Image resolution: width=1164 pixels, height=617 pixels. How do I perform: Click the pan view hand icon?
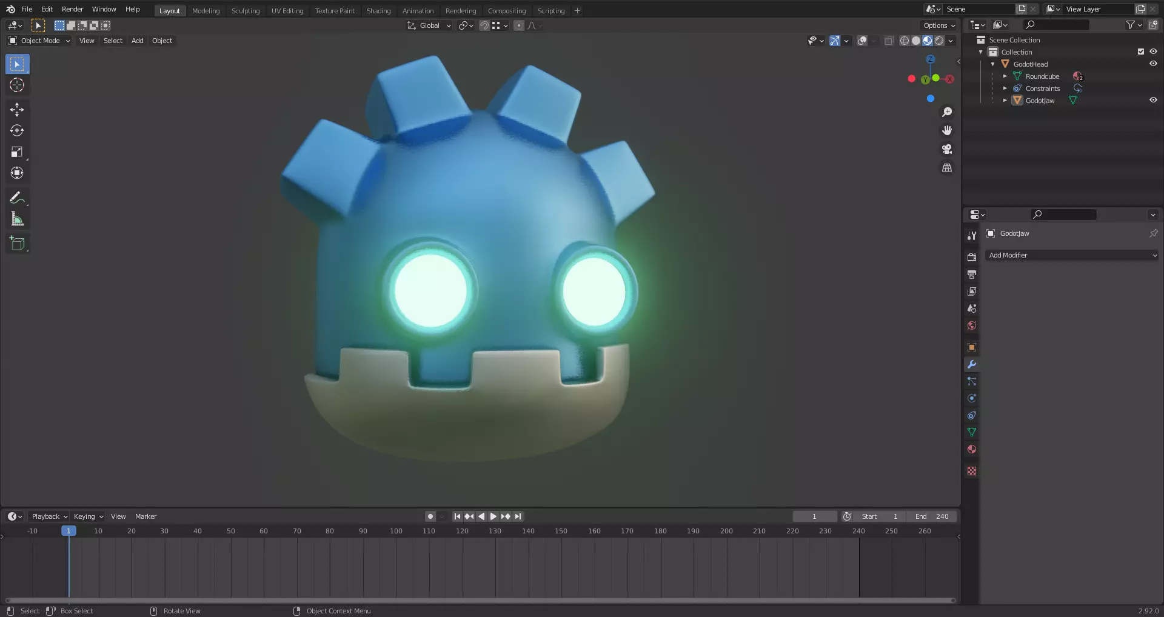click(x=947, y=130)
